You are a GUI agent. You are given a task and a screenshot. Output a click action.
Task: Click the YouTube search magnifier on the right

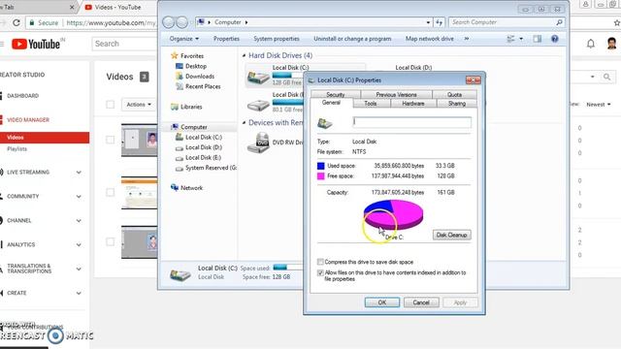click(606, 77)
